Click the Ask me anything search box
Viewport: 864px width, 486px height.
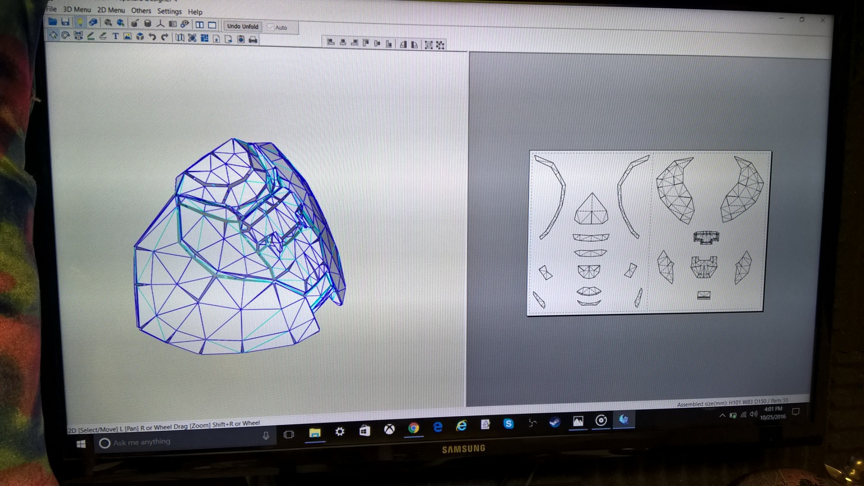pos(185,442)
